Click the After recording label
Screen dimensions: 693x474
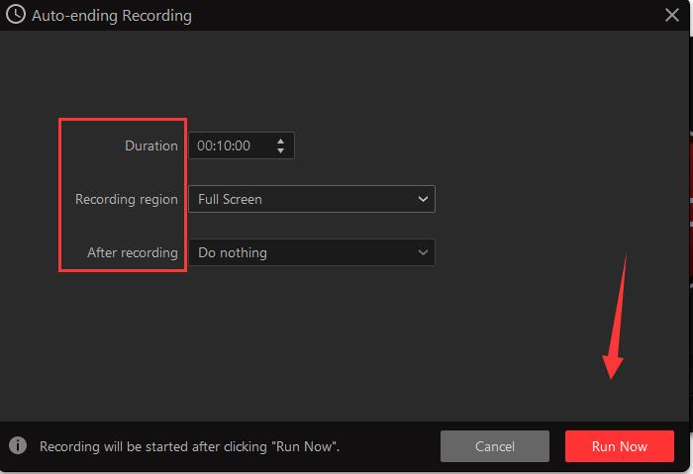coord(132,252)
